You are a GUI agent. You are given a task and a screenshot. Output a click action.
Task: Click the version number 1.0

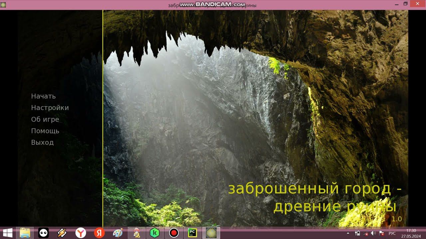click(397, 219)
